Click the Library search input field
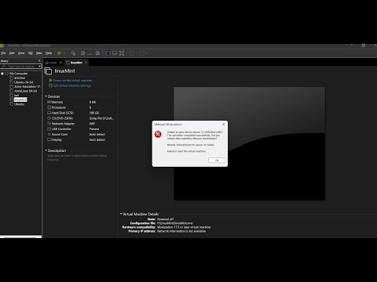The image size is (377, 282). [20, 67]
